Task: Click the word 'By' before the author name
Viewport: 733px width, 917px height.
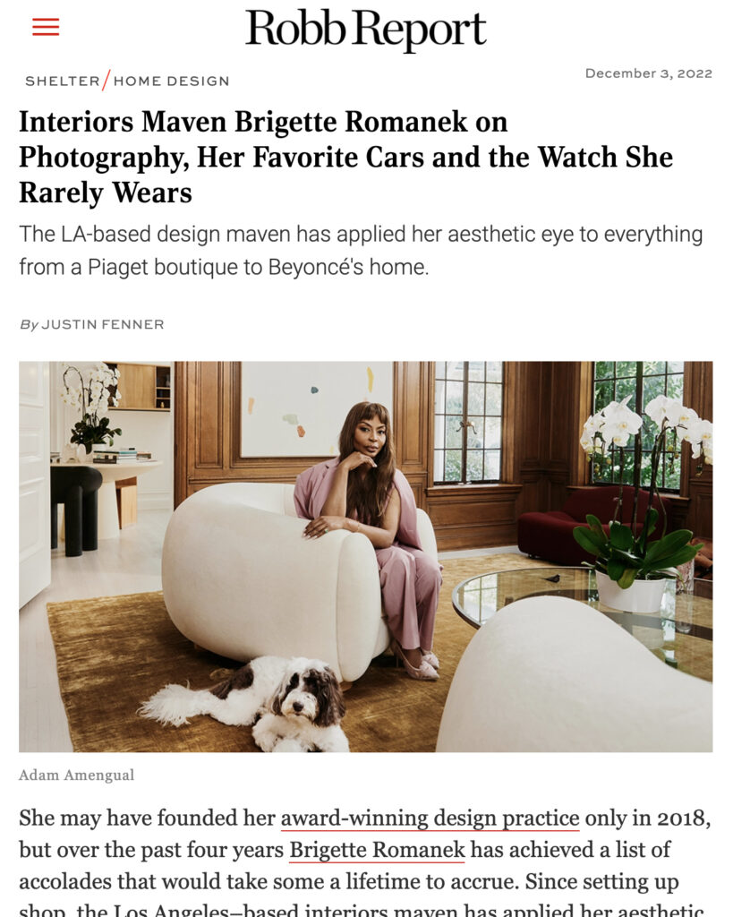Action: (x=29, y=324)
